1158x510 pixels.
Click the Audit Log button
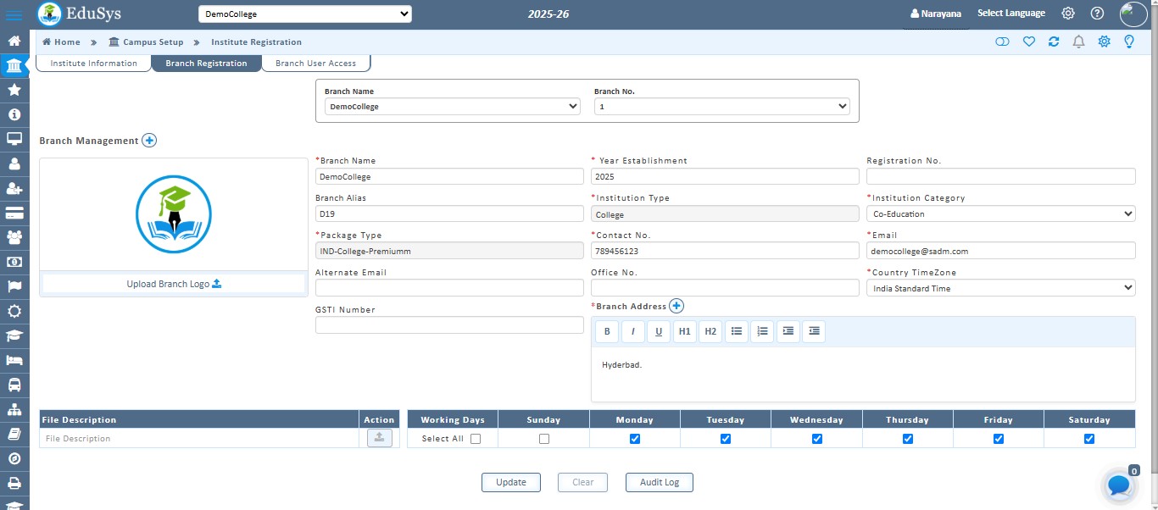click(x=659, y=482)
